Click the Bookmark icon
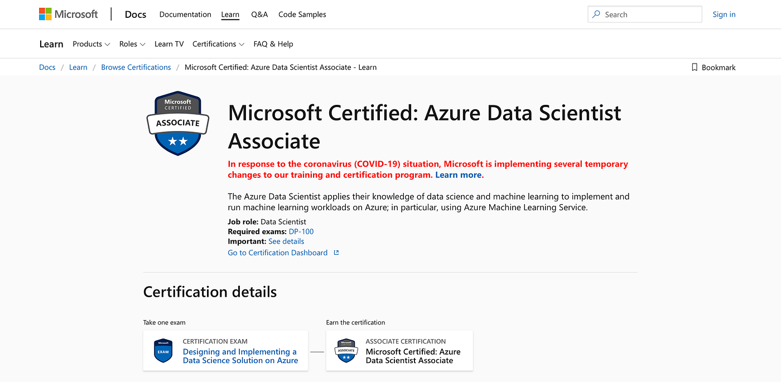The width and height of the screenshot is (781, 382). pyautogui.click(x=695, y=67)
